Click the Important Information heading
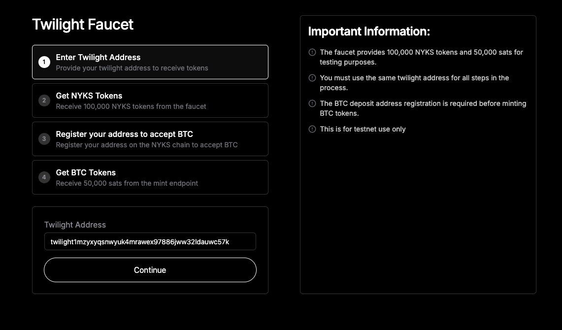562x330 pixels. pyautogui.click(x=369, y=32)
